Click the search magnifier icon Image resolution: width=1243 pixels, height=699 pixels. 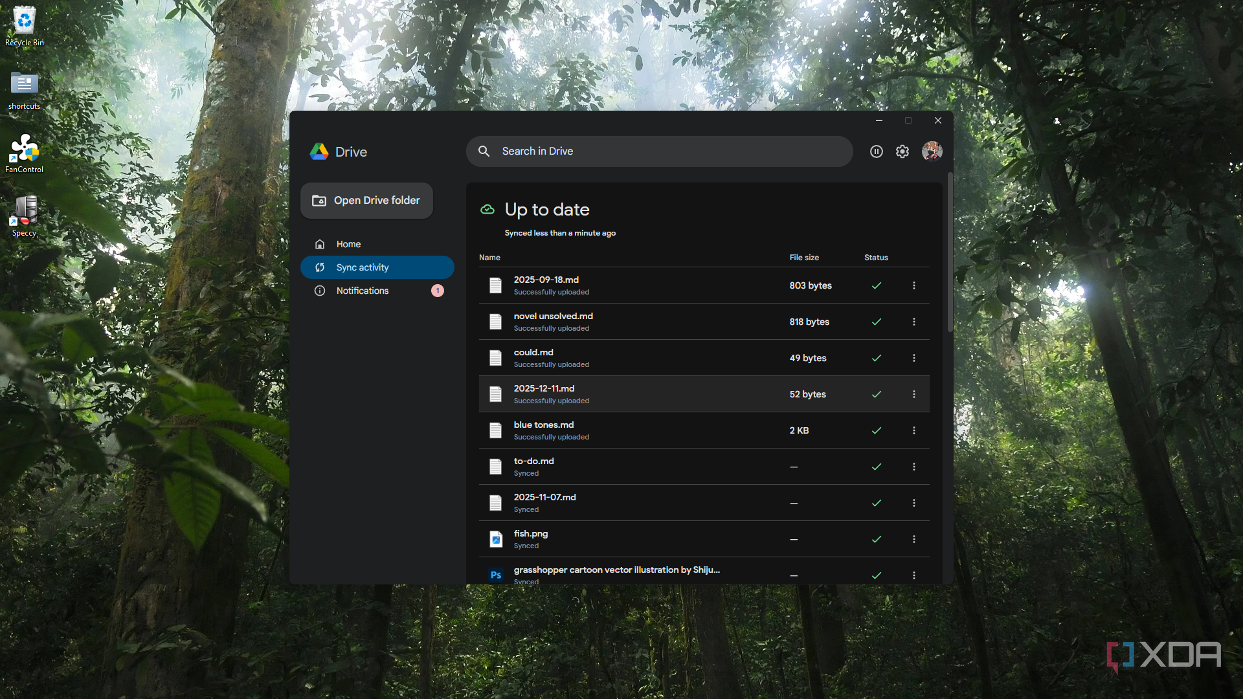[x=484, y=151]
